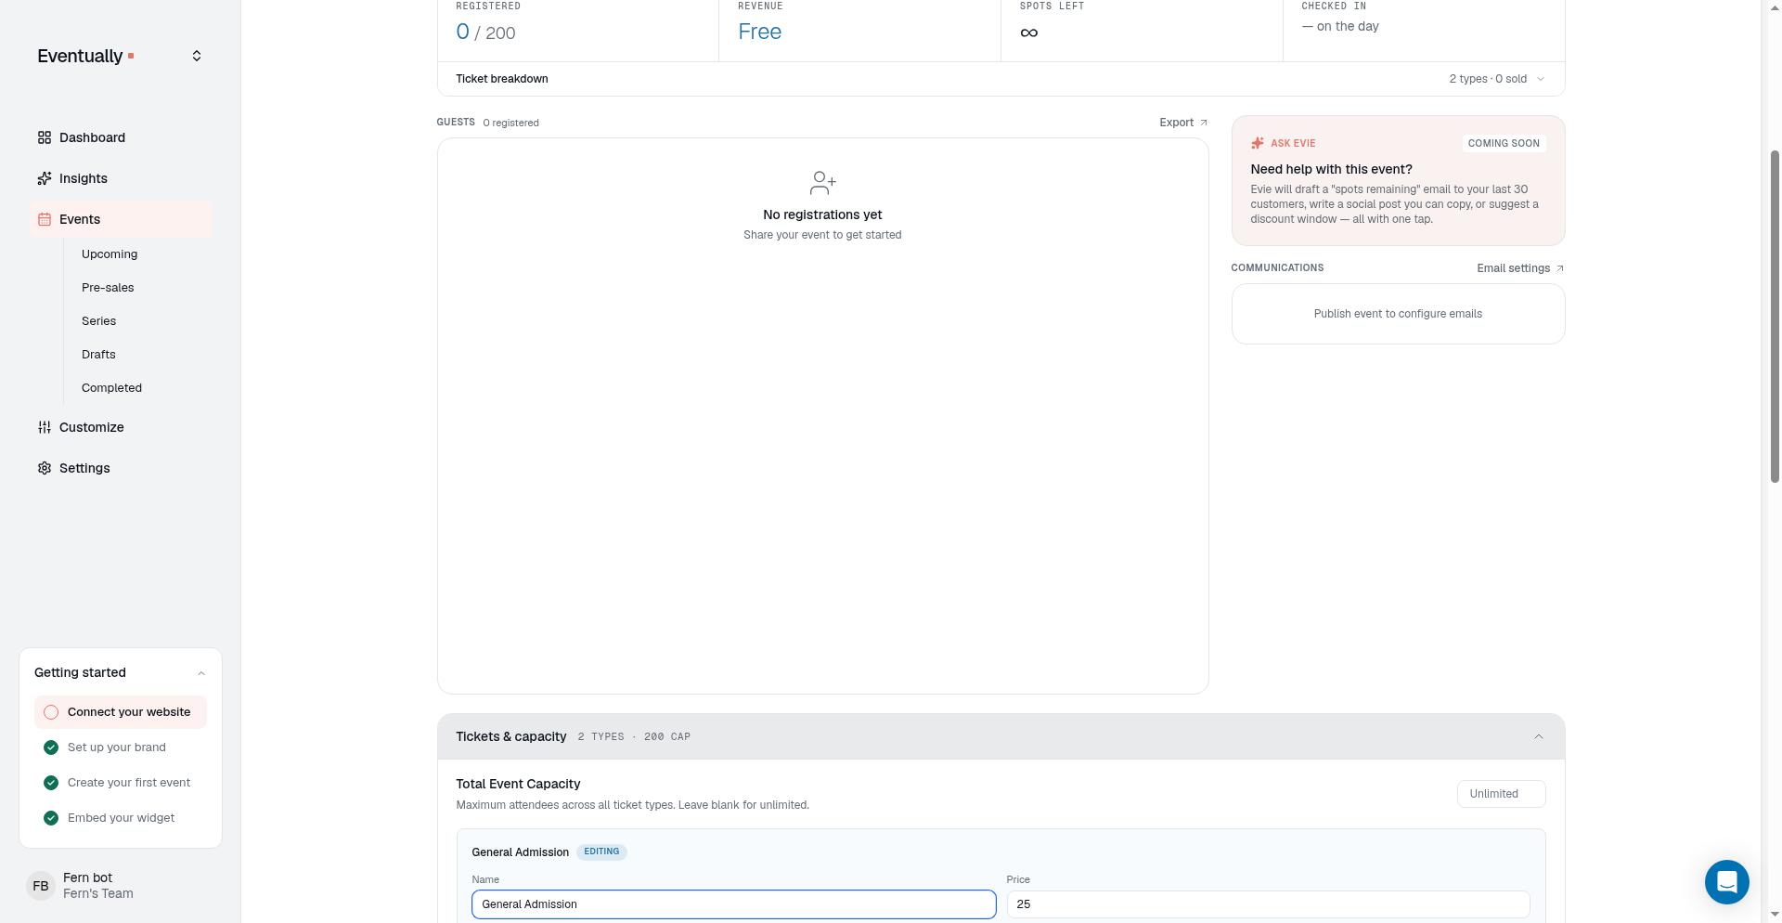Image resolution: width=1782 pixels, height=923 pixels.
Task: Open the chat support bubble
Action: coord(1726,881)
